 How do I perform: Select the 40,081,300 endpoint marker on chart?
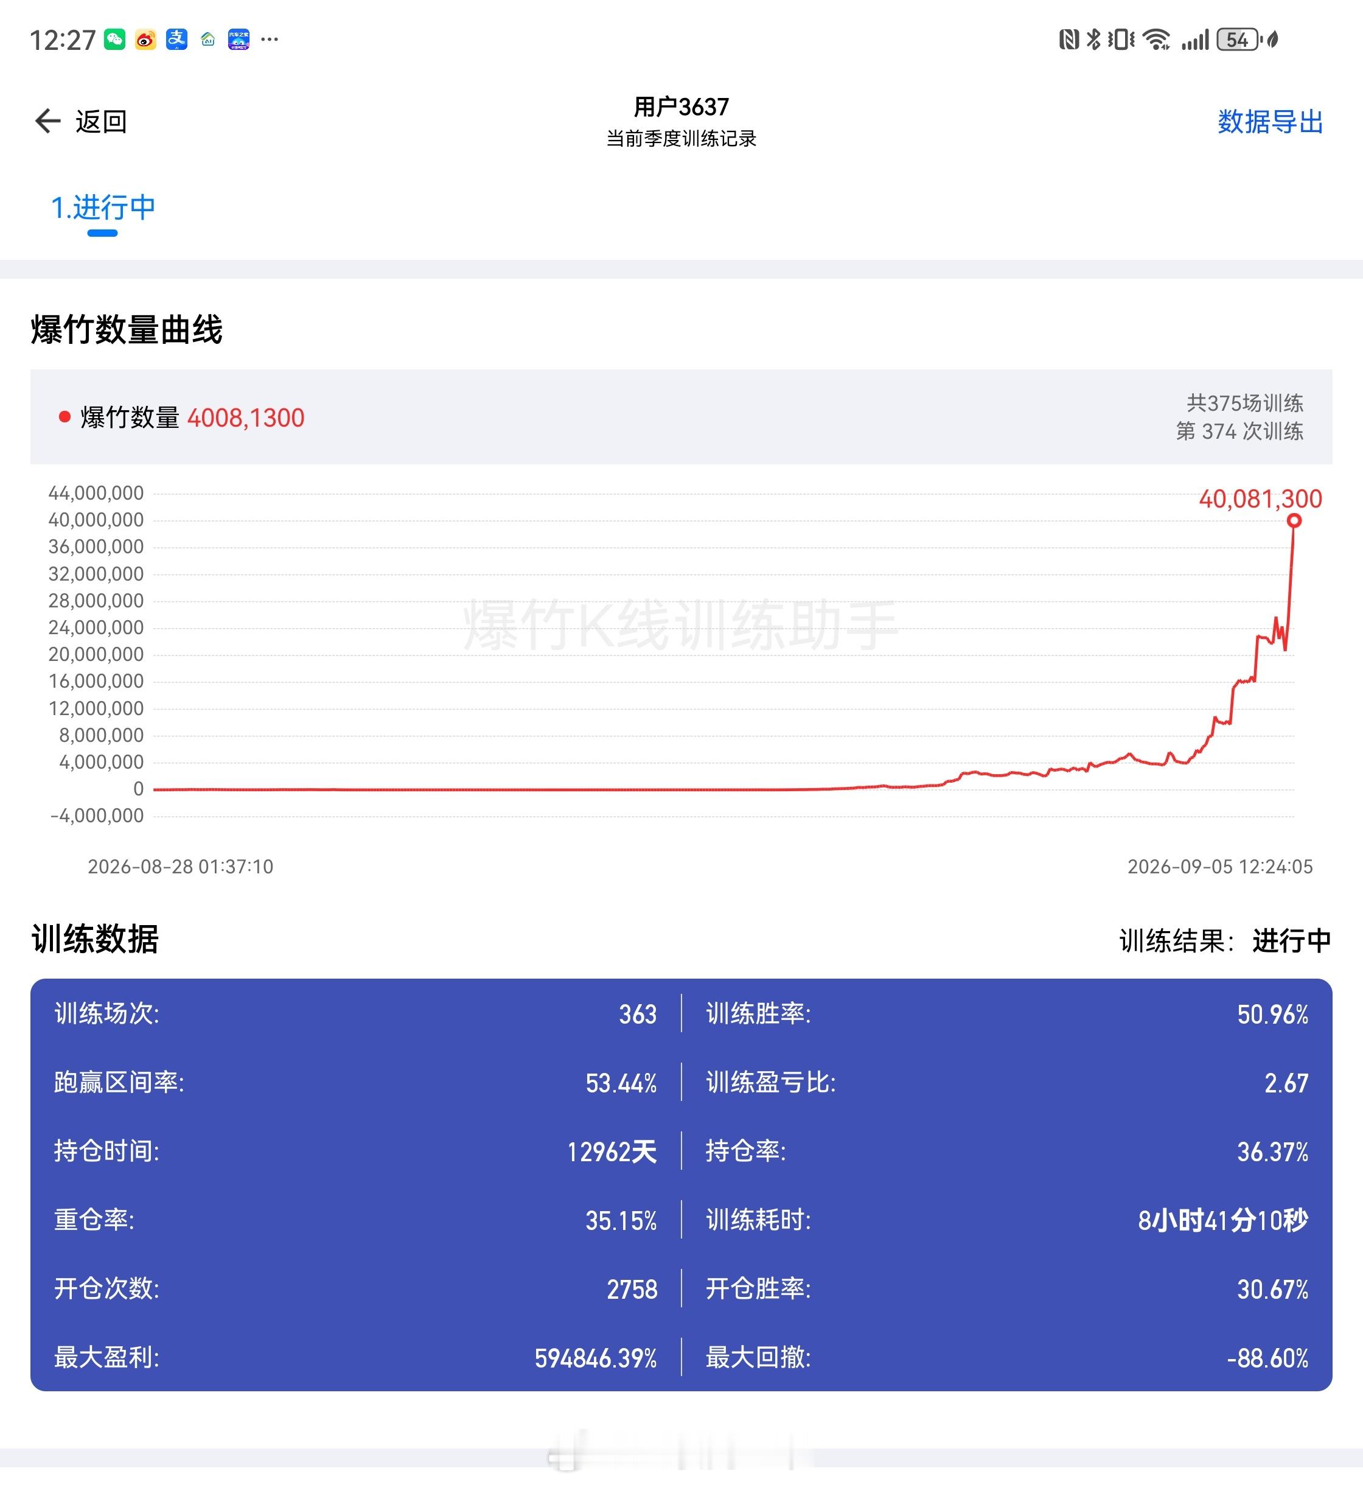click(1294, 521)
